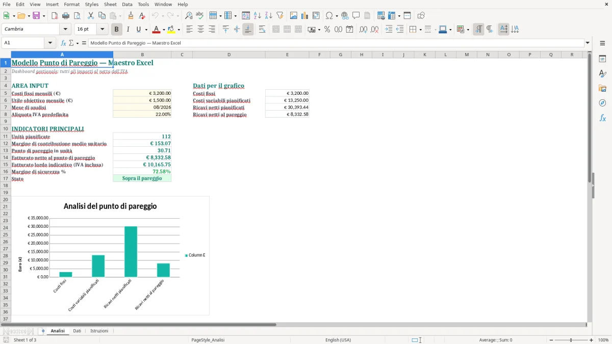Click Sort Ascending icon

(258, 16)
